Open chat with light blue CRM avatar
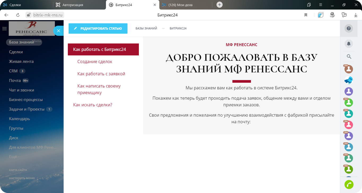The width and height of the screenshot is (362, 193). coord(348,147)
